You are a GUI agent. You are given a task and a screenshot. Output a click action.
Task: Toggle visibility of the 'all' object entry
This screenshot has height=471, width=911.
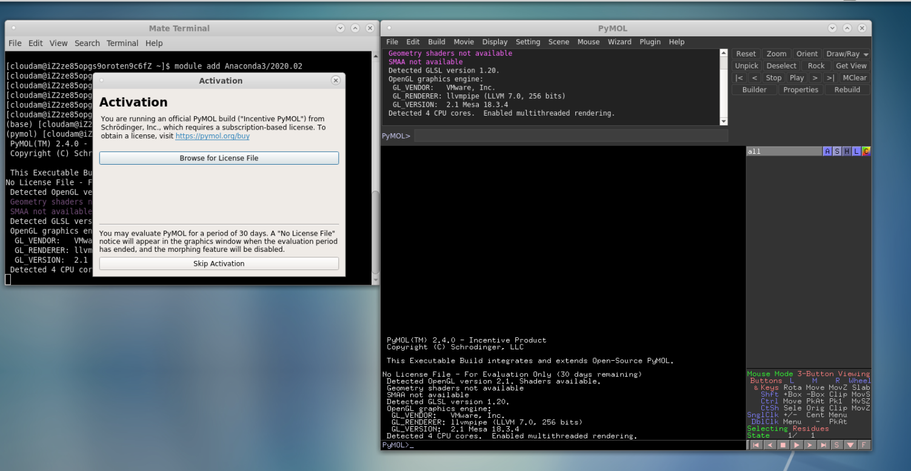[784, 151]
